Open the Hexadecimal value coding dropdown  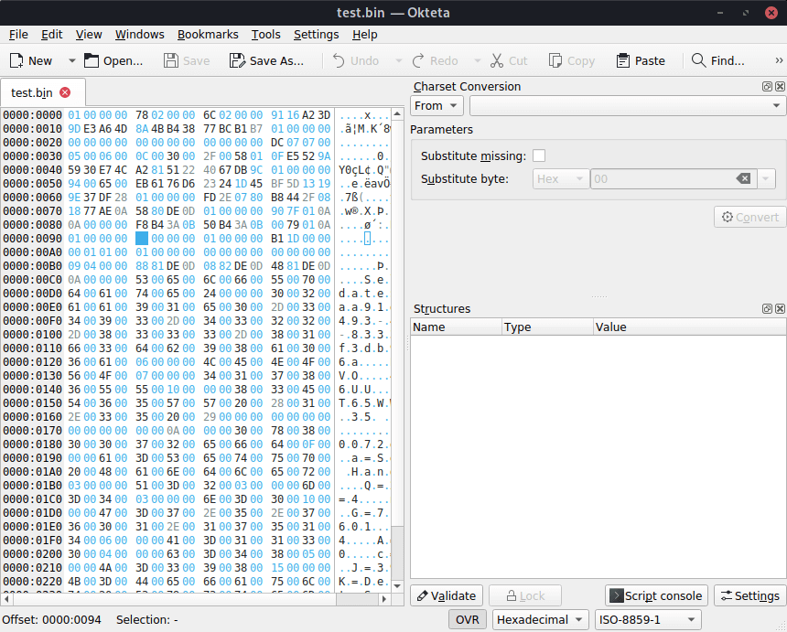click(x=540, y=619)
